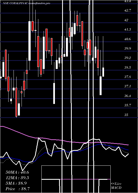Image resolution: width=138 pixels, height=193 pixels.
Task: Click the 12MA : 39.5 readout
Action: pos(17,178)
